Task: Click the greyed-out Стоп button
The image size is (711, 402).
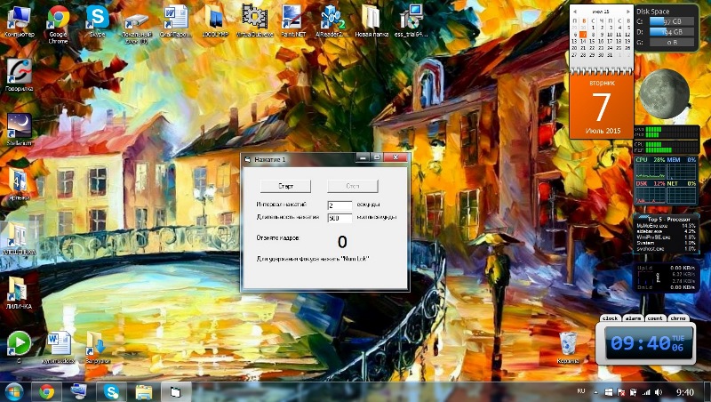Action: [x=352, y=187]
